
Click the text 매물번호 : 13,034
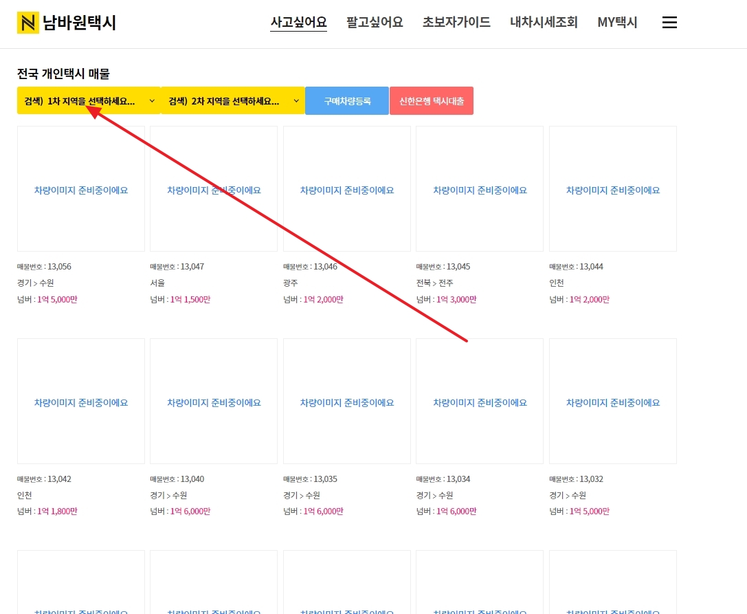pyautogui.click(x=443, y=479)
